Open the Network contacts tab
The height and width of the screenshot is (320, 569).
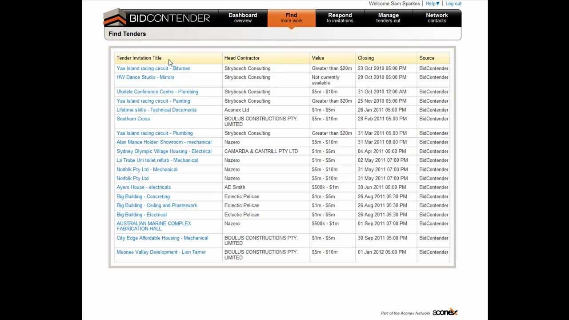[x=437, y=18]
